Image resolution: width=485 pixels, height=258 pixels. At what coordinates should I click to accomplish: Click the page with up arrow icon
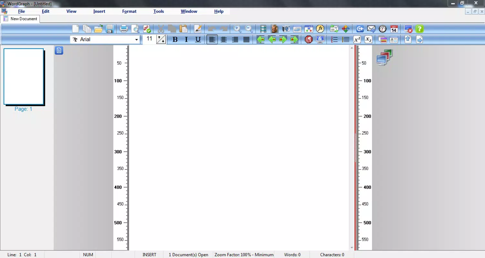click(x=408, y=39)
